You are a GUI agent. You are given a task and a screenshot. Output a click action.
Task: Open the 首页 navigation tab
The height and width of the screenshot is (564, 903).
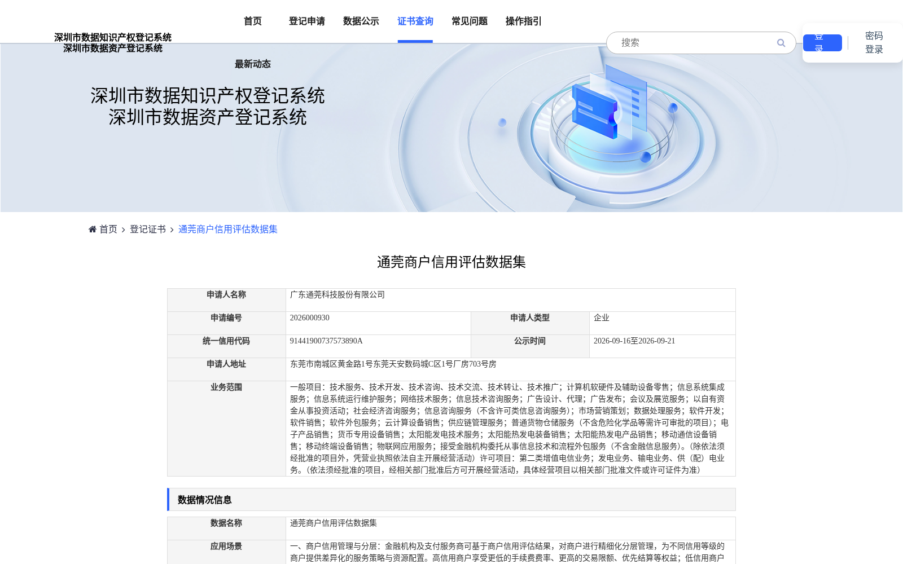coord(253,21)
